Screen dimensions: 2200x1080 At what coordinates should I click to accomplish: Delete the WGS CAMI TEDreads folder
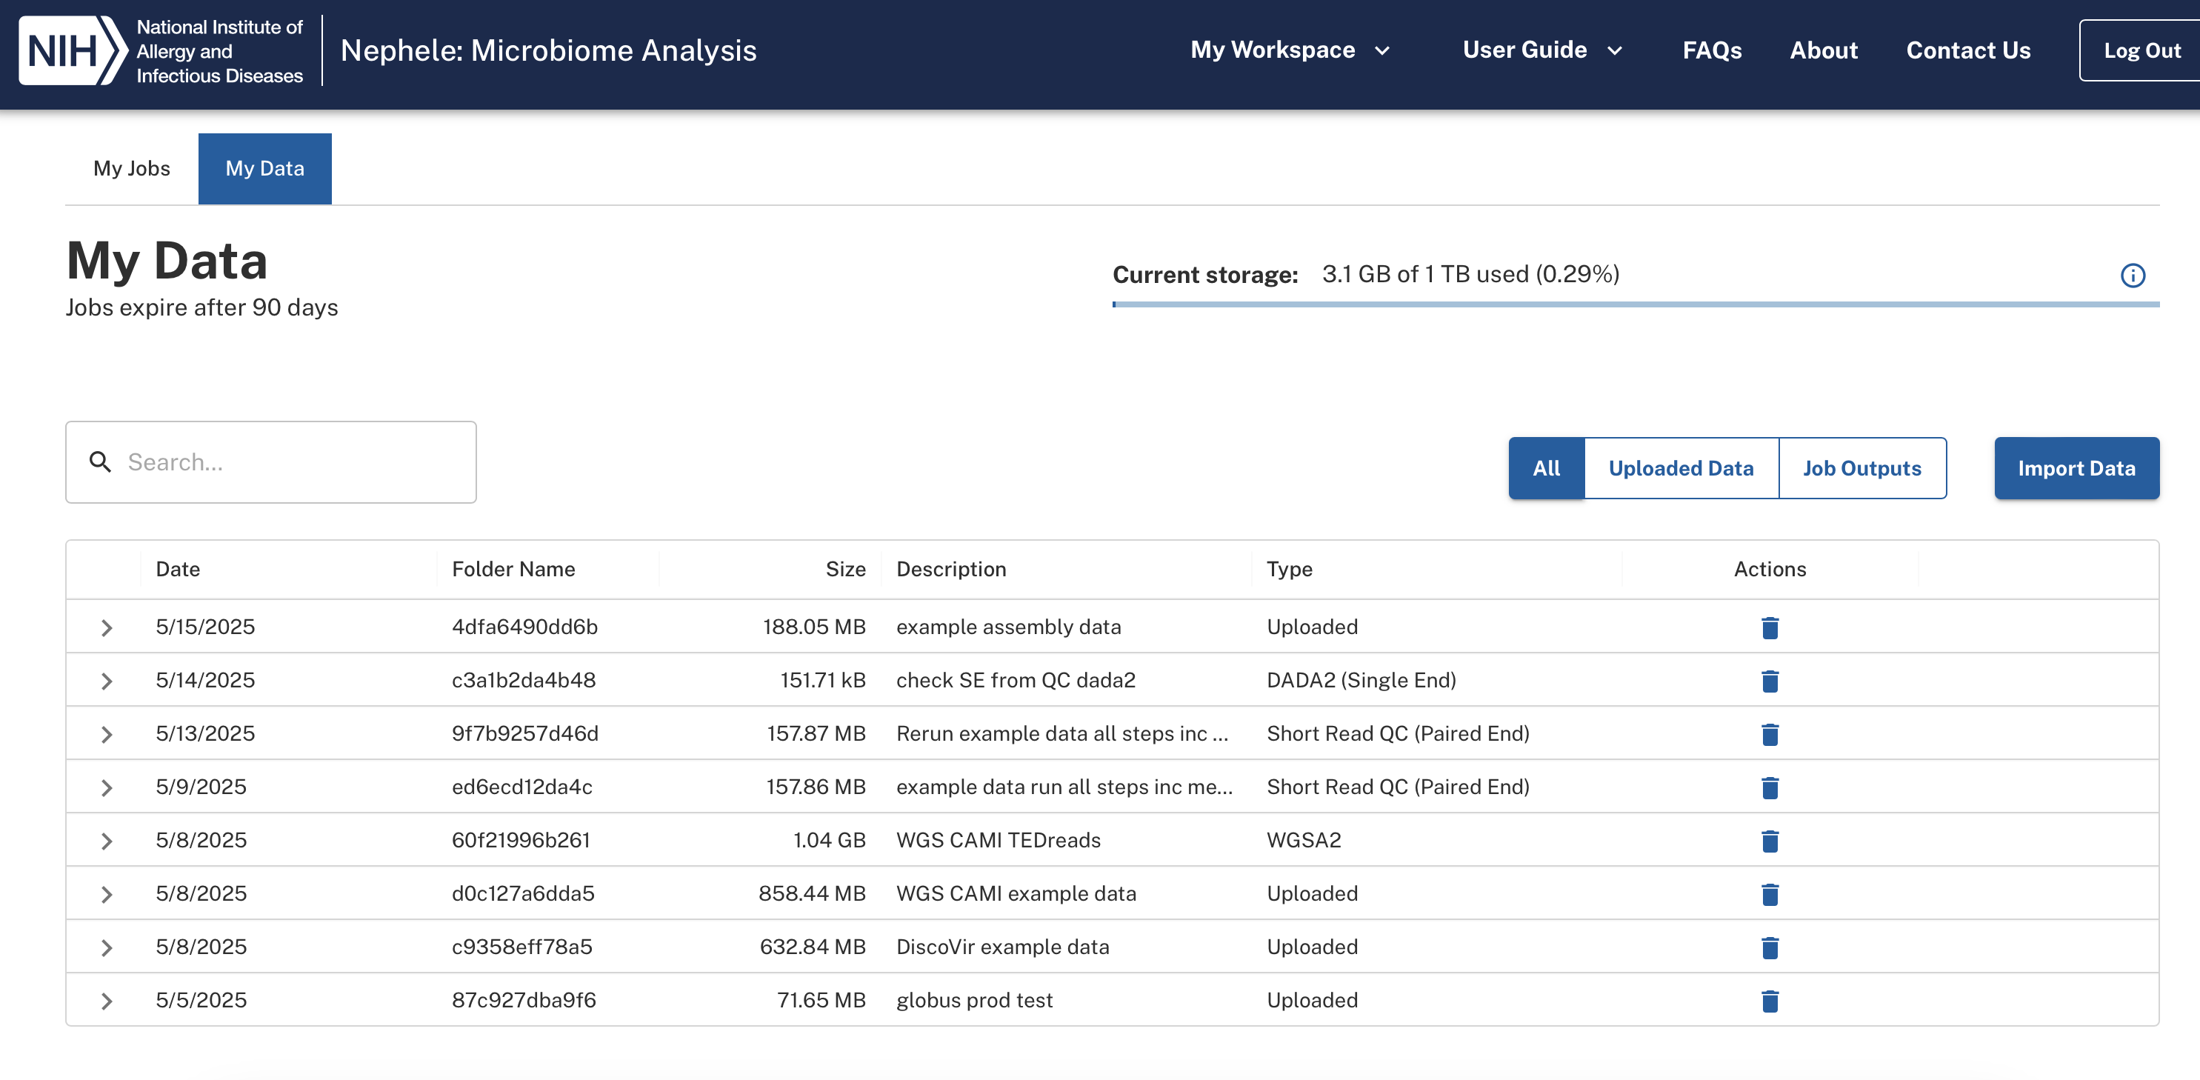(1770, 841)
